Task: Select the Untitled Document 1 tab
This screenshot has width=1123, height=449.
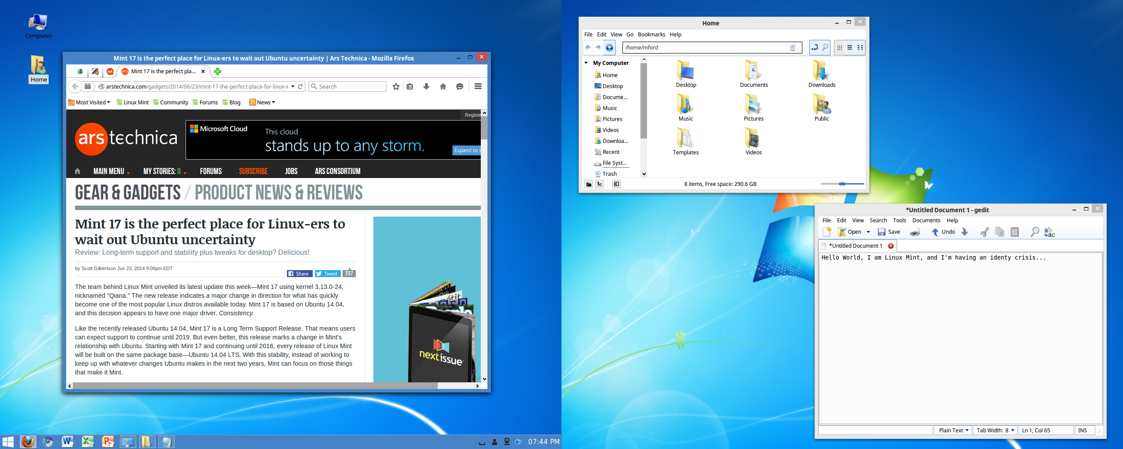Action: point(858,246)
